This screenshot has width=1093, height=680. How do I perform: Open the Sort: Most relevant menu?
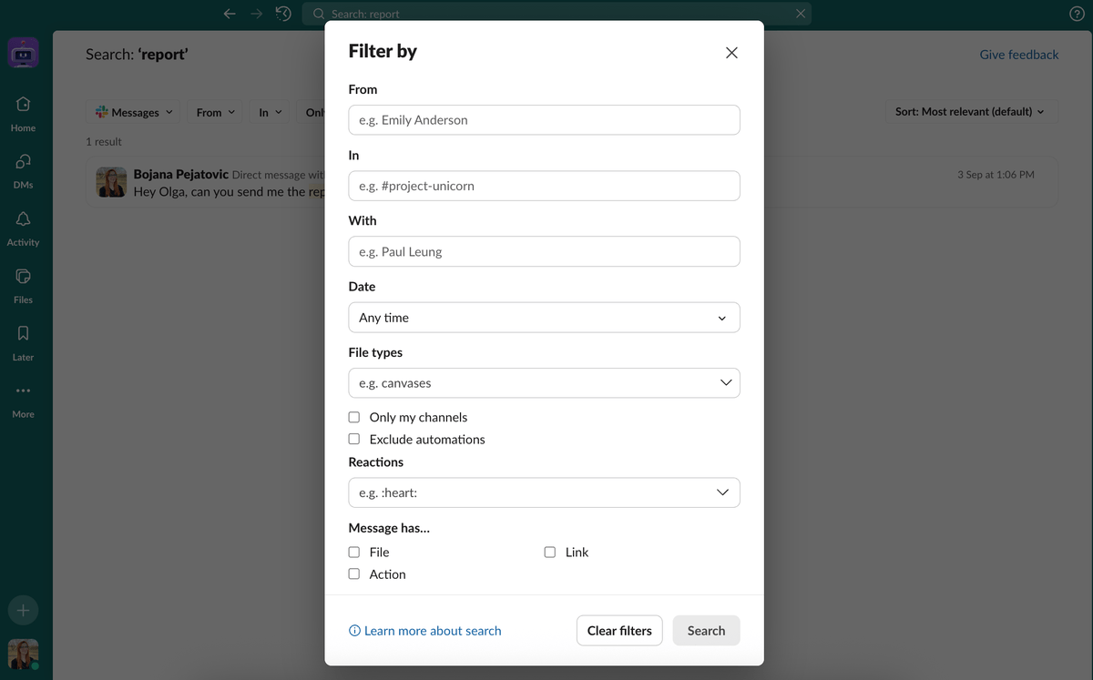(x=970, y=112)
